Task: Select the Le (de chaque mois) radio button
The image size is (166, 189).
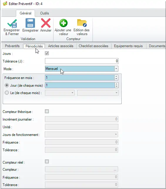Action: pos(7,93)
